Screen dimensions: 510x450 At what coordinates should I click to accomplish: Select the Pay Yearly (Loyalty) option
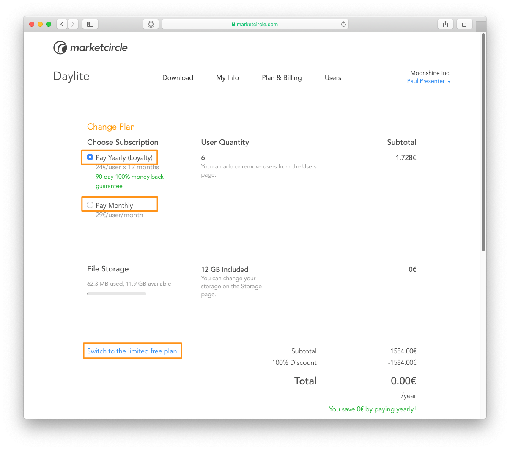pos(90,157)
